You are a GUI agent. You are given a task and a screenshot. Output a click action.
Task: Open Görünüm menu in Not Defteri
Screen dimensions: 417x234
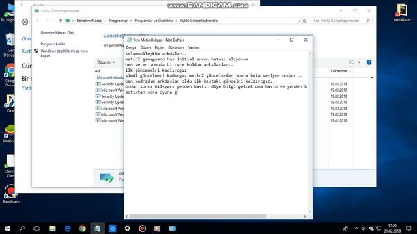(x=176, y=47)
